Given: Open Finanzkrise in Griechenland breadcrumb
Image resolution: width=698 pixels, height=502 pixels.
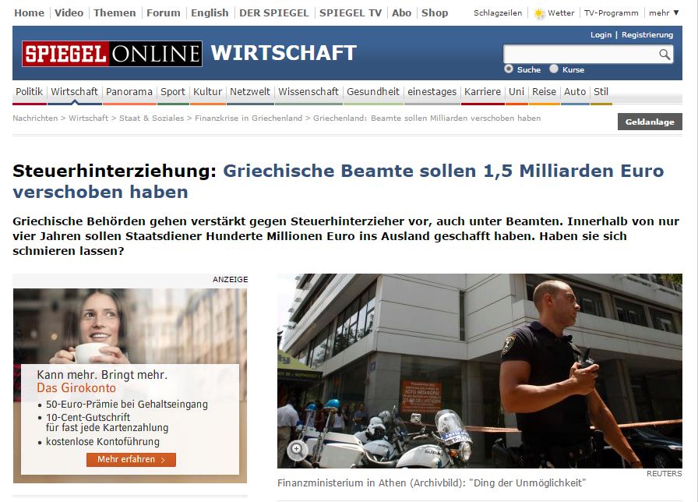Looking at the screenshot, I should coord(249,118).
